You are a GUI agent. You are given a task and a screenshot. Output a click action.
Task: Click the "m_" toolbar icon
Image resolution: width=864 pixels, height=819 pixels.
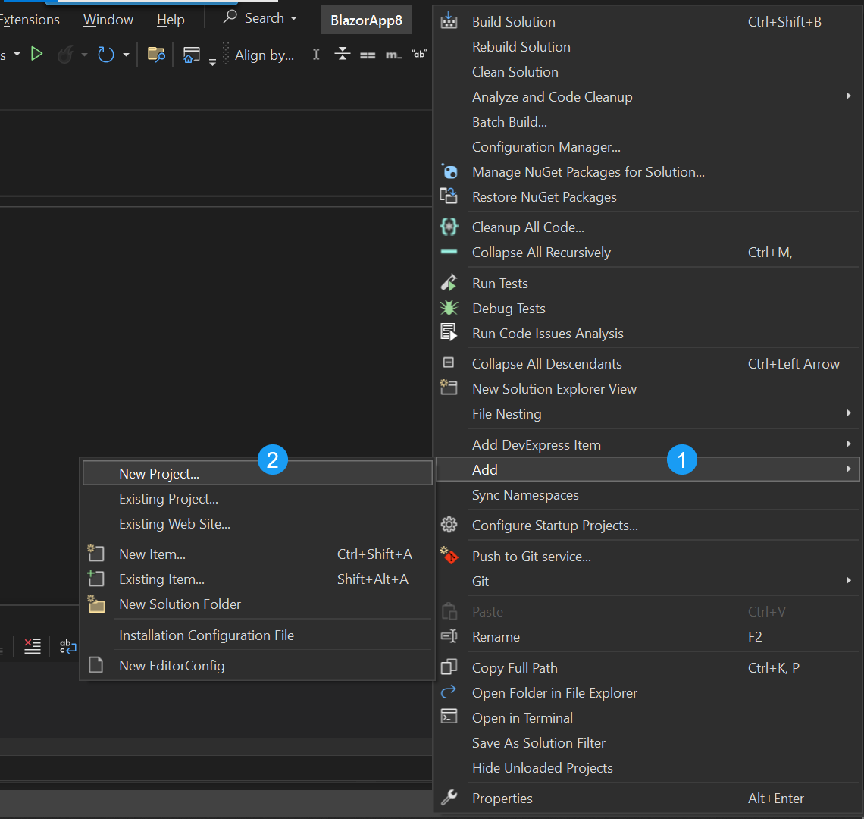[393, 55]
